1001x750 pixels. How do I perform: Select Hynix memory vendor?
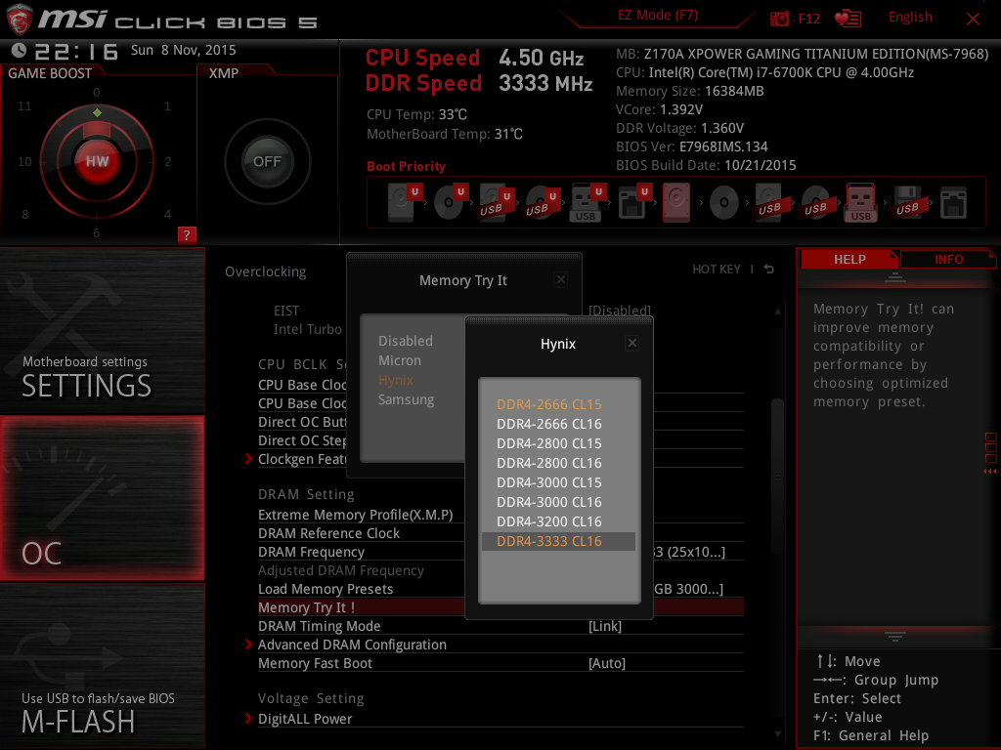pos(396,380)
